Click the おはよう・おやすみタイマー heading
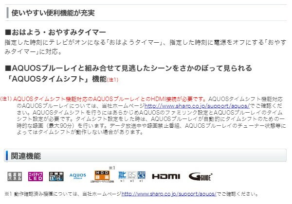292x204 pixels. 55,33
